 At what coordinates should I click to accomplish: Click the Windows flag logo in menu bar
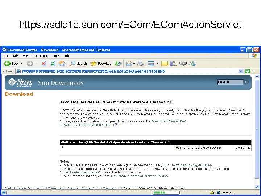pos(254,56)
